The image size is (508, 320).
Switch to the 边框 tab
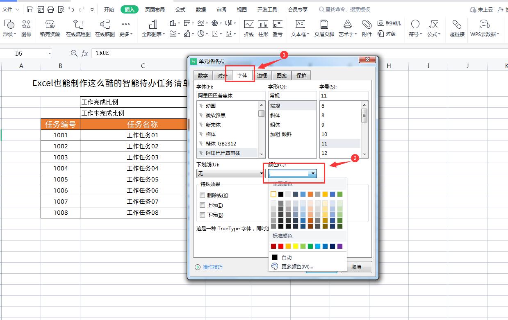coord(262,75)
